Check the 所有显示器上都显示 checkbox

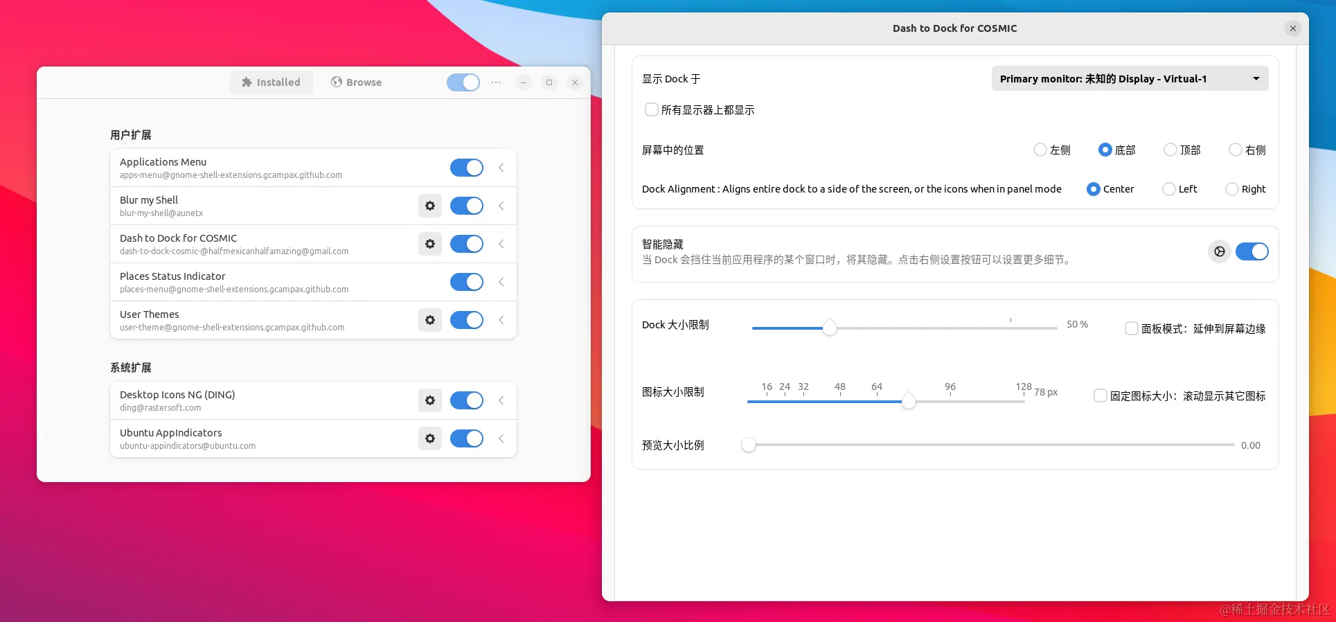coord(652,109)
